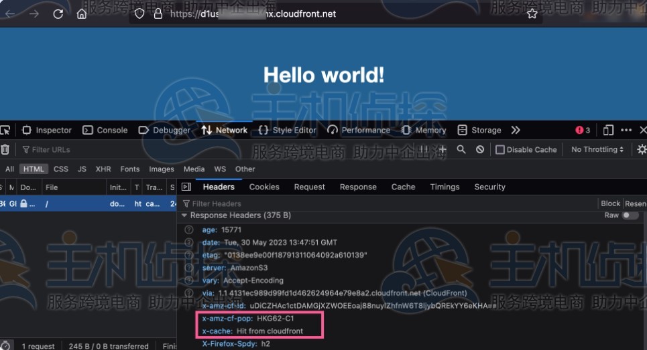Filter requests by Media
Image resolution: width=647 pixels, height=350 pixels.
pyautogui.click(x=194, y=169)
